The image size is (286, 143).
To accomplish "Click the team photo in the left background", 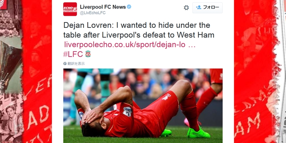I will [10, 23].
